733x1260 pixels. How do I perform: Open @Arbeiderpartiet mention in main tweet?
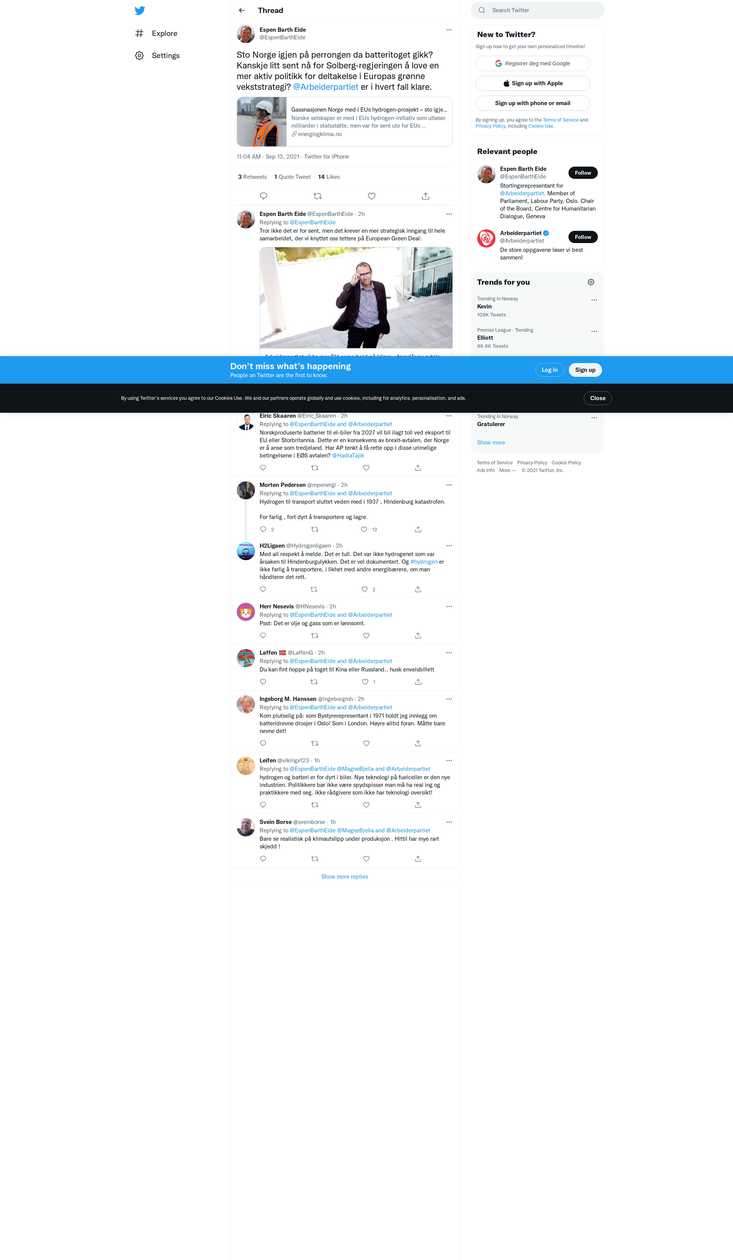(326, 87)
